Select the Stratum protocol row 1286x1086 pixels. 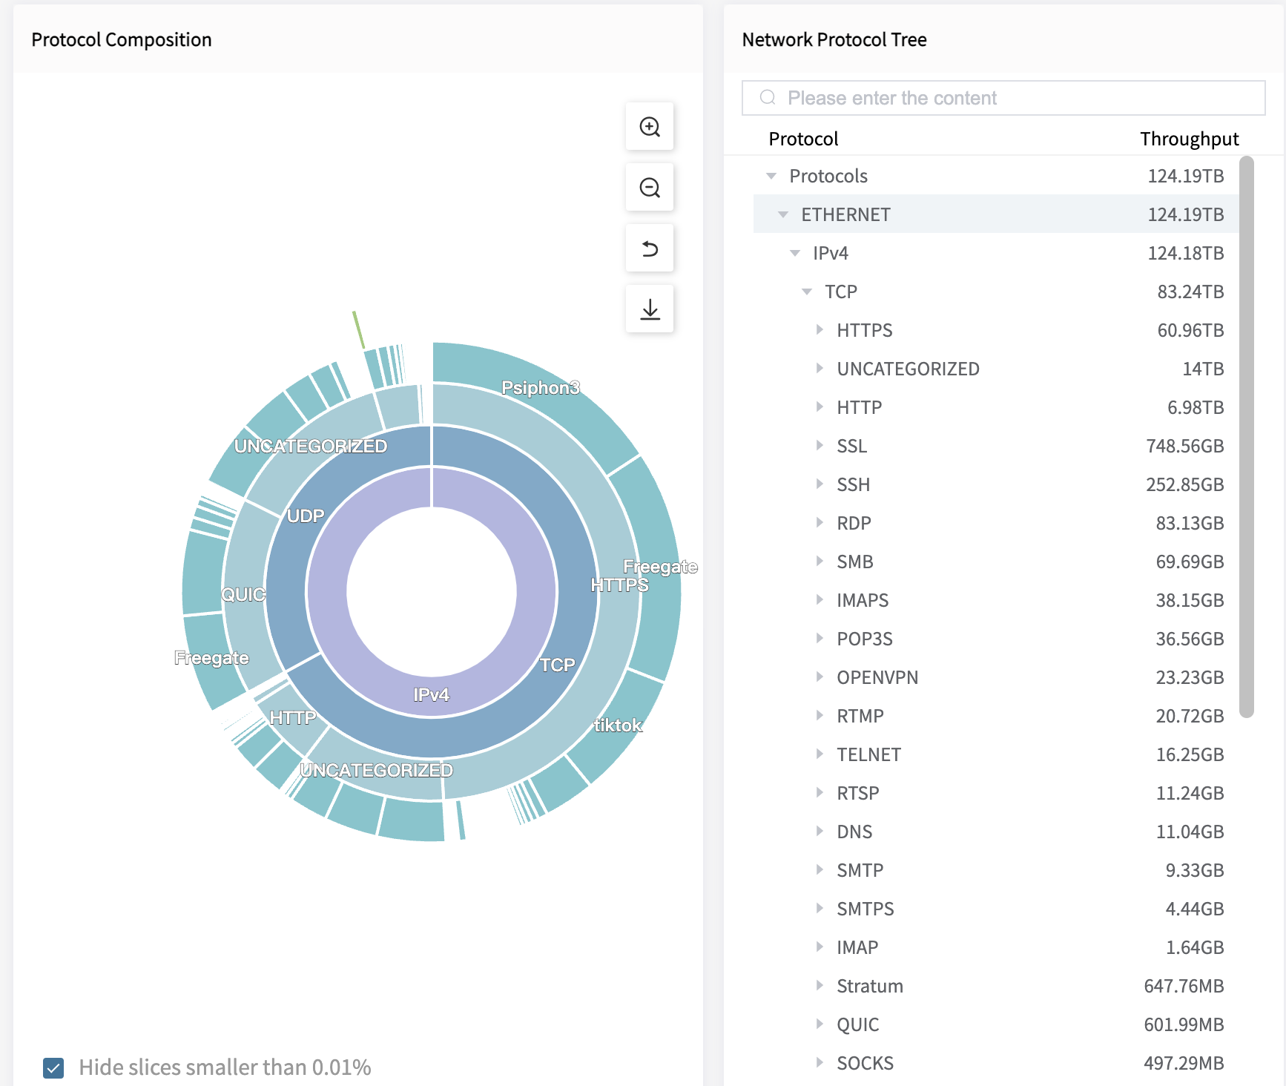tap(869, 986)
